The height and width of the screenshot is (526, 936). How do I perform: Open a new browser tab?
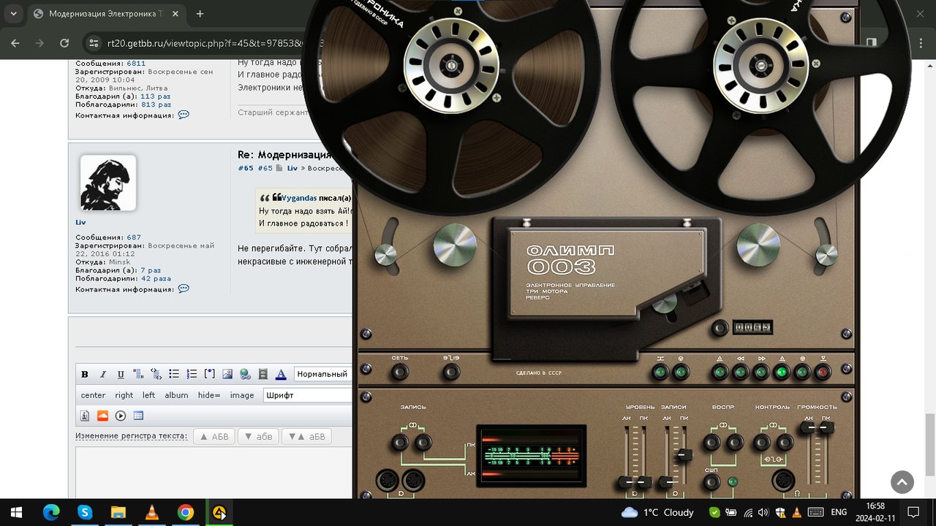(x=200, y=14)
